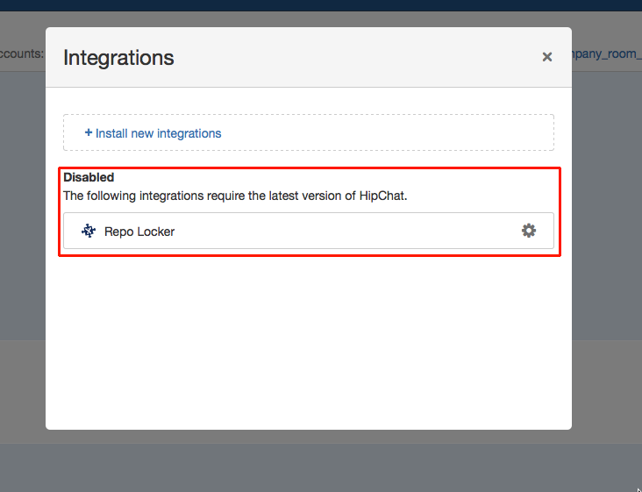Click the plus icon before Install new integrations
Image resolution: width=642 pixels, height=492 pixels.
pos(89,133)
